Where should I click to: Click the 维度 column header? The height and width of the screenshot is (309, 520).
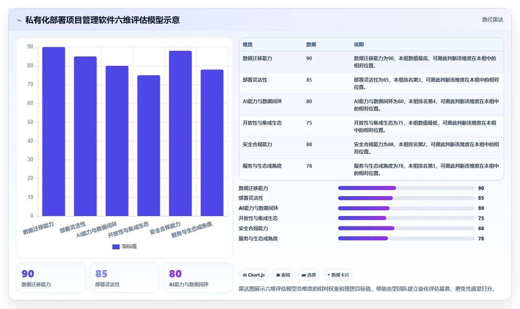pyautogui.click(x=247, y=45)
